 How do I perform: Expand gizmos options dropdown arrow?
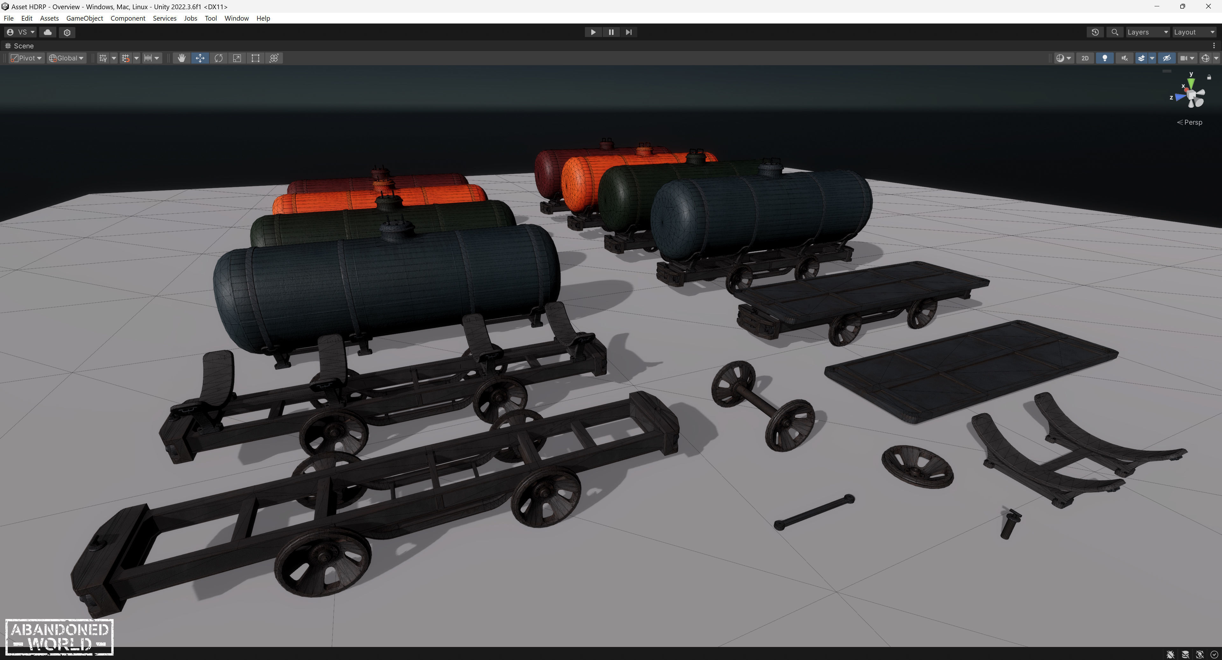[x=1216, y=58]
